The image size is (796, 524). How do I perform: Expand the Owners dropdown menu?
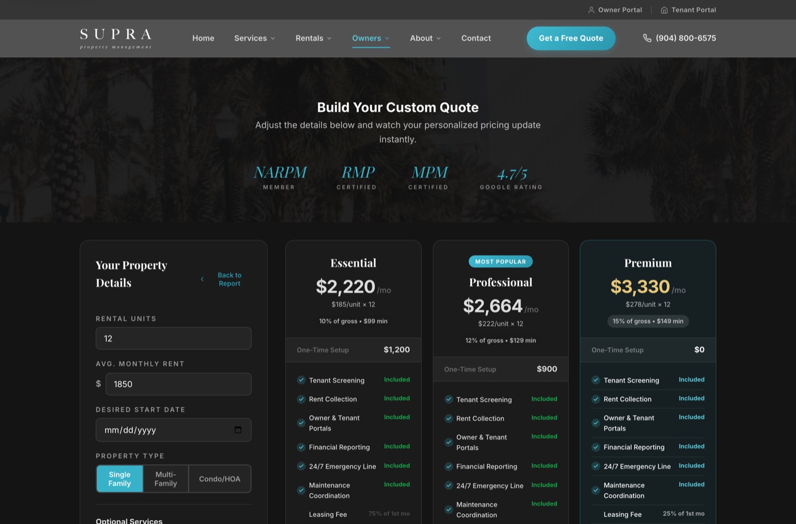(371, 38)
